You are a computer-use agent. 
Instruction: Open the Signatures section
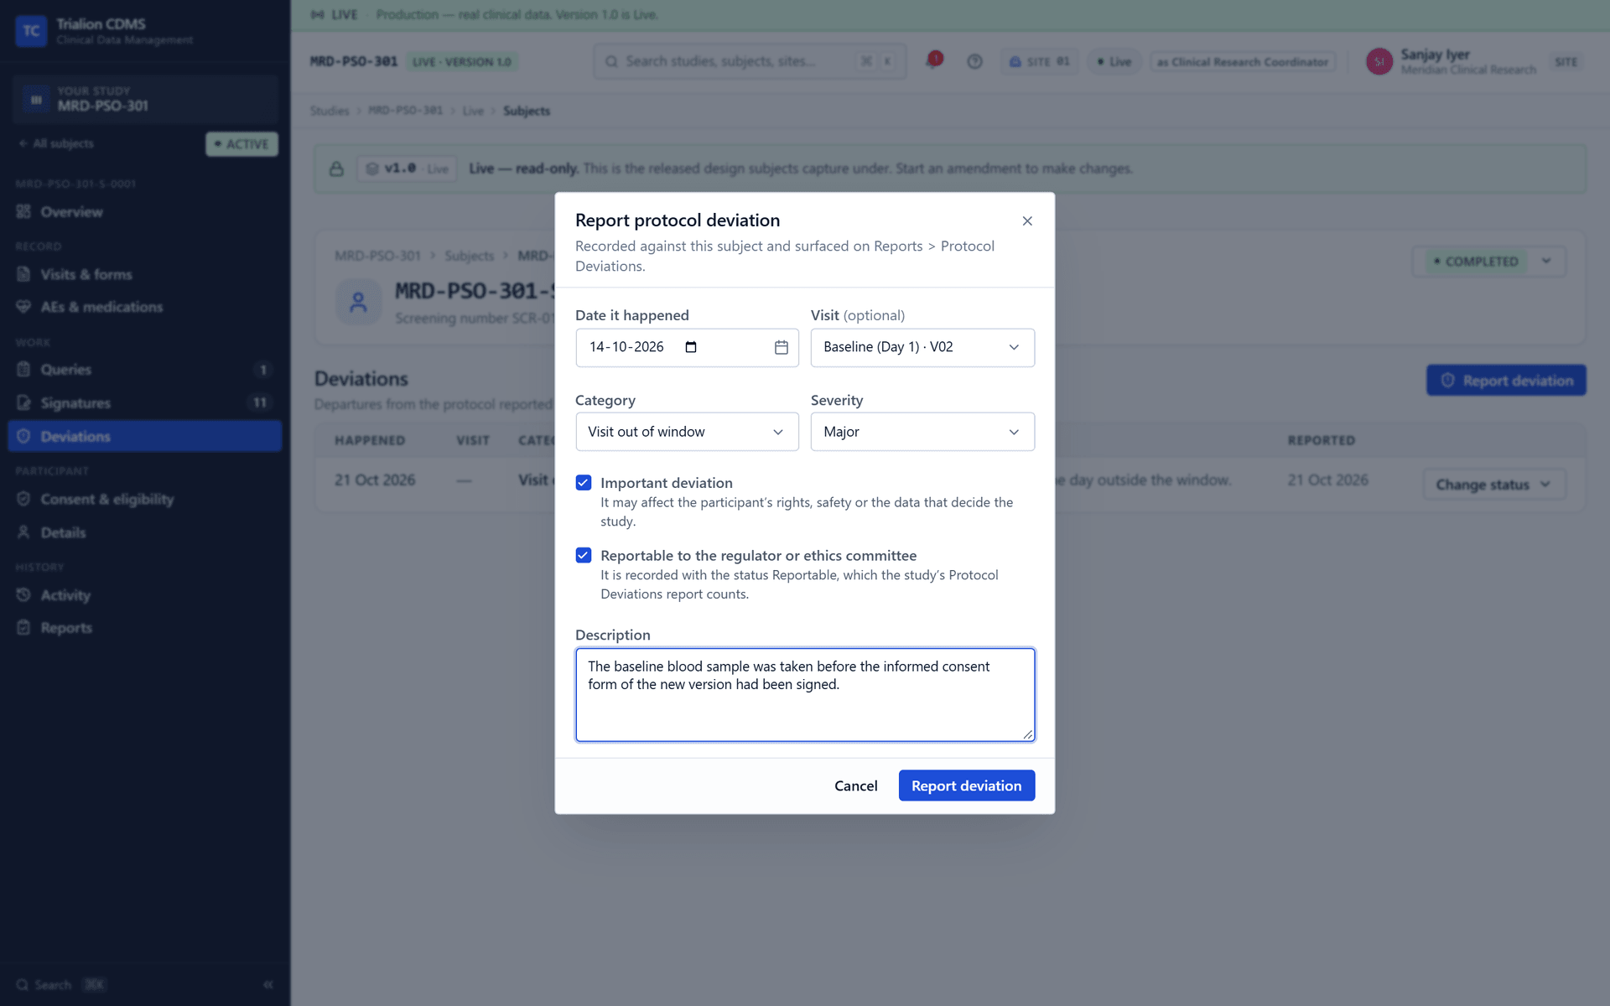point(144,403)
